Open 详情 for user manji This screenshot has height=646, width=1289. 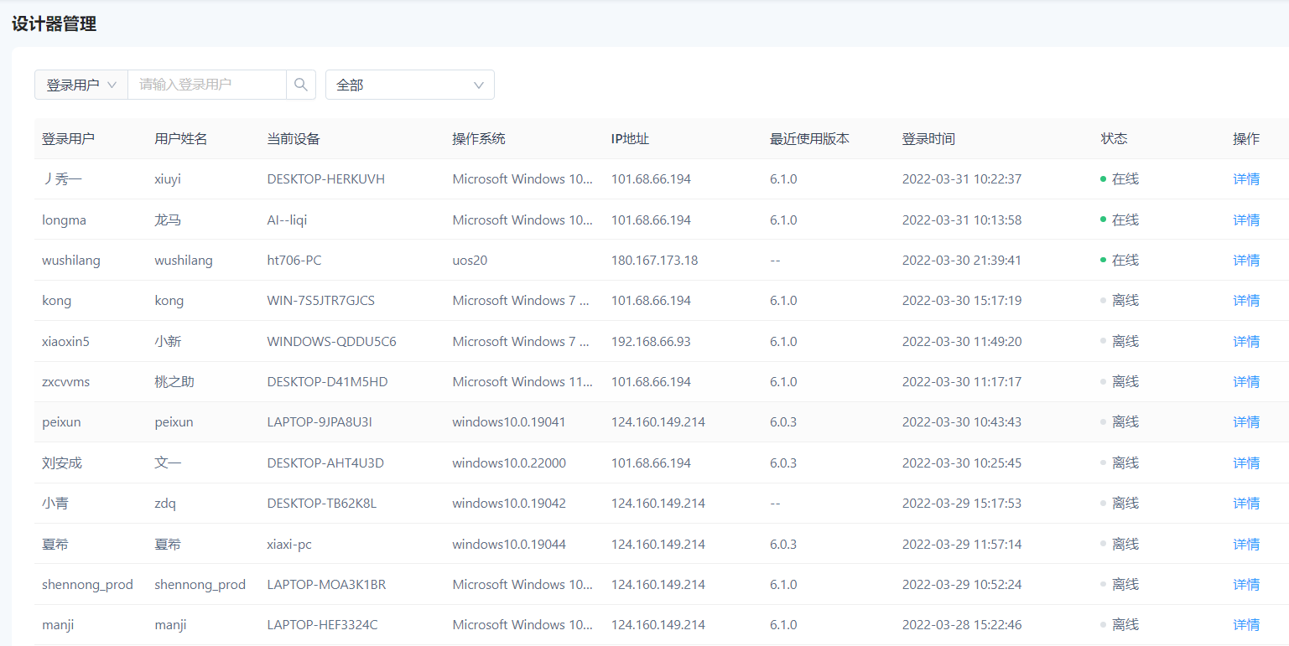(x=1245, y=625)
